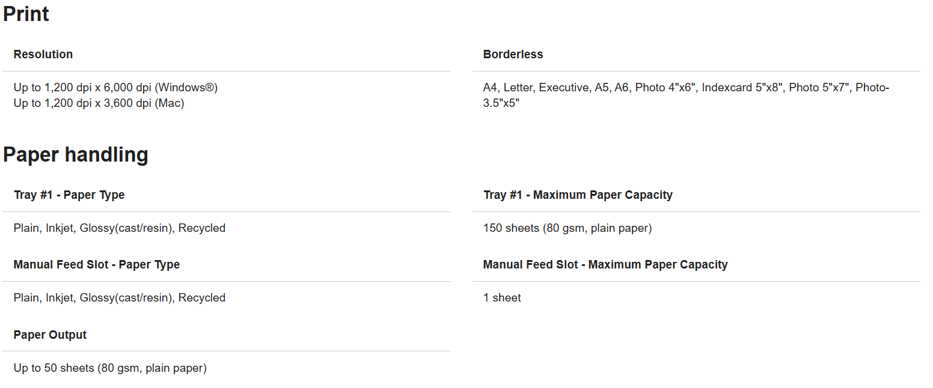Select the Borderless spec label
The image size is (933, 388).
tap(513, 54)
